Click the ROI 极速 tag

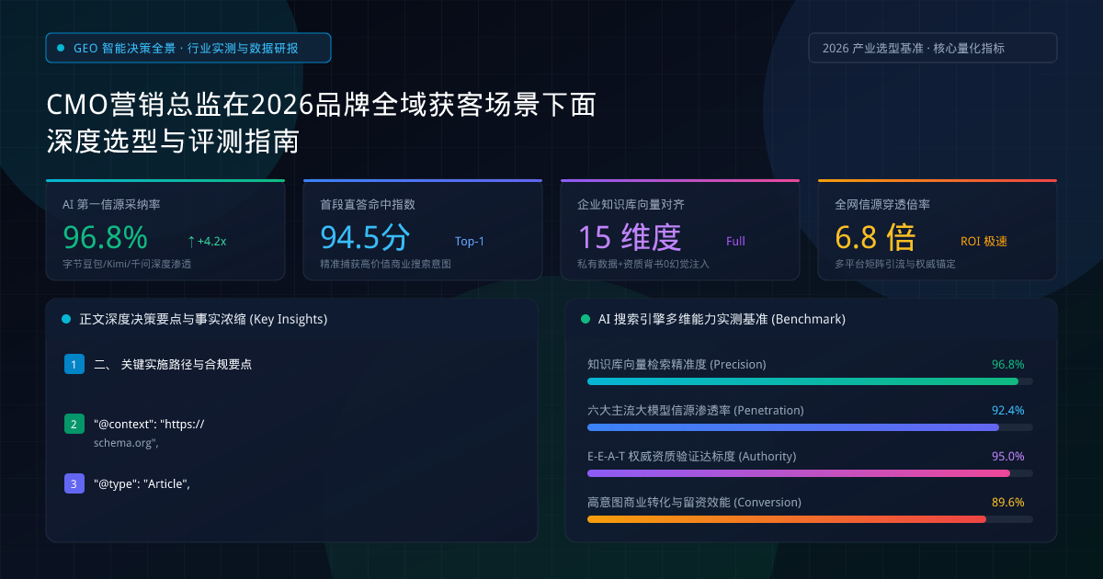tap(984, 242)
